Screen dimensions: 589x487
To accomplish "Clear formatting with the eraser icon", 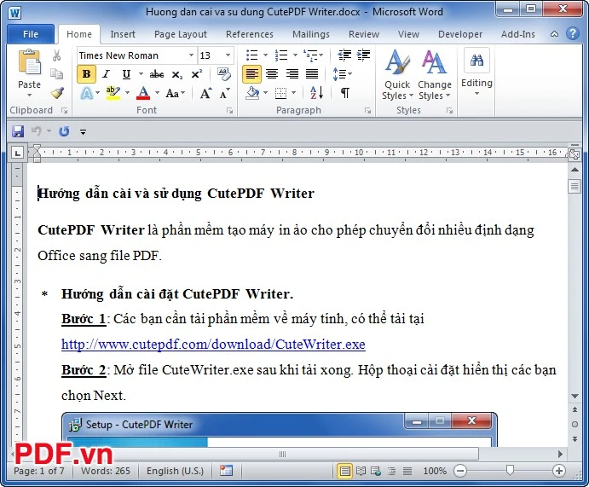I will 224,74.
